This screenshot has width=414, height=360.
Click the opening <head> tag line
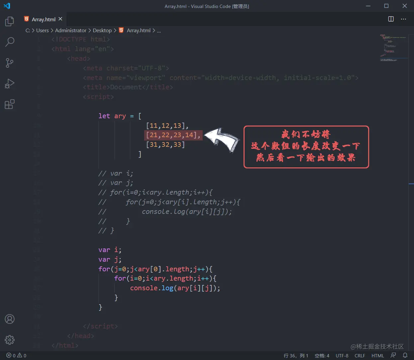(78, 58)
